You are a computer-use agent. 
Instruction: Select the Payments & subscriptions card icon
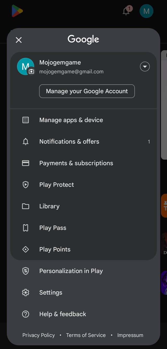pos(26,163)
